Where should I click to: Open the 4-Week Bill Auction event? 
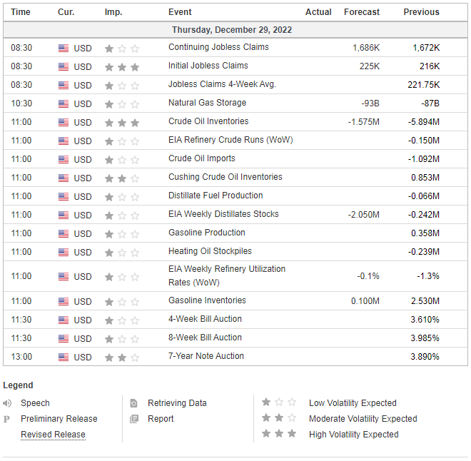[205, 319]
